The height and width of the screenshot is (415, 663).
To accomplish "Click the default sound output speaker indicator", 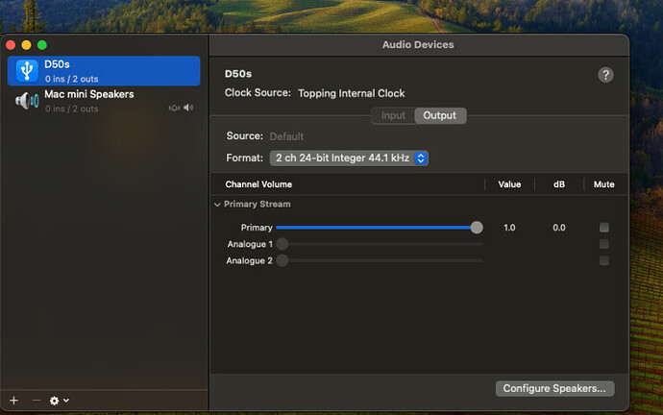I will [x=188, y=108].
